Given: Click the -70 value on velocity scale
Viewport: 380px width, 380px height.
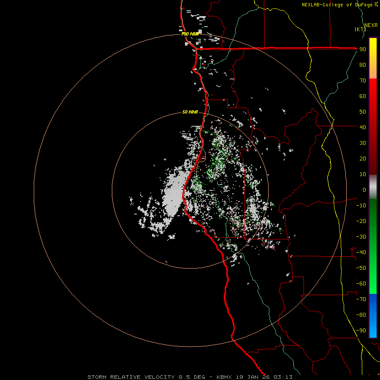Looking at the screenshot, I should coord(361,299).
